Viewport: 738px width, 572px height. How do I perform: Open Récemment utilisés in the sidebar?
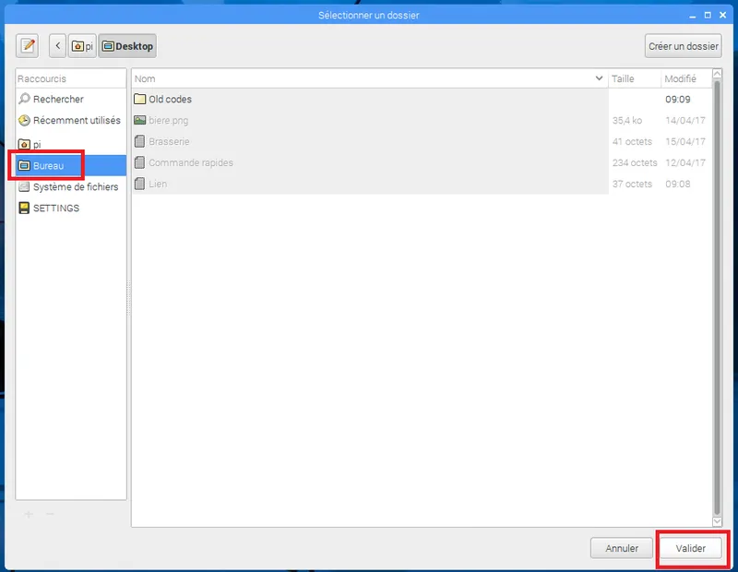(x=76, y=120)
